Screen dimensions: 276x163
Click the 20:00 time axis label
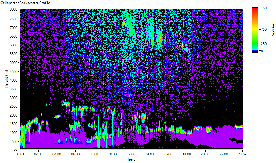[205, 154]
